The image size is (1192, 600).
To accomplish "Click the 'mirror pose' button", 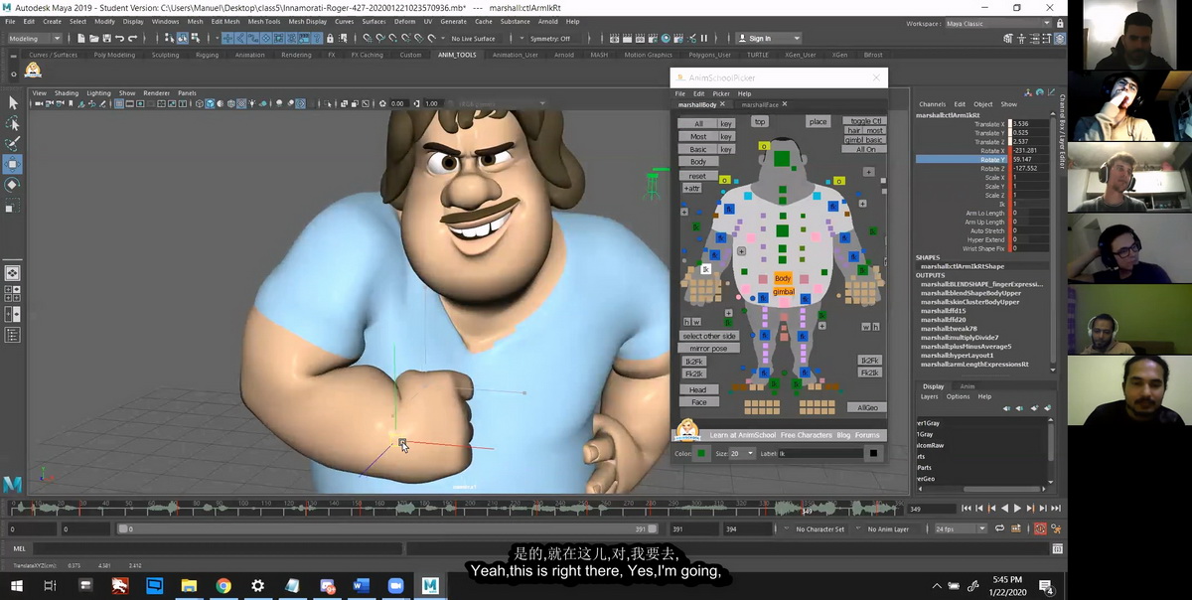I will (707, 348).
